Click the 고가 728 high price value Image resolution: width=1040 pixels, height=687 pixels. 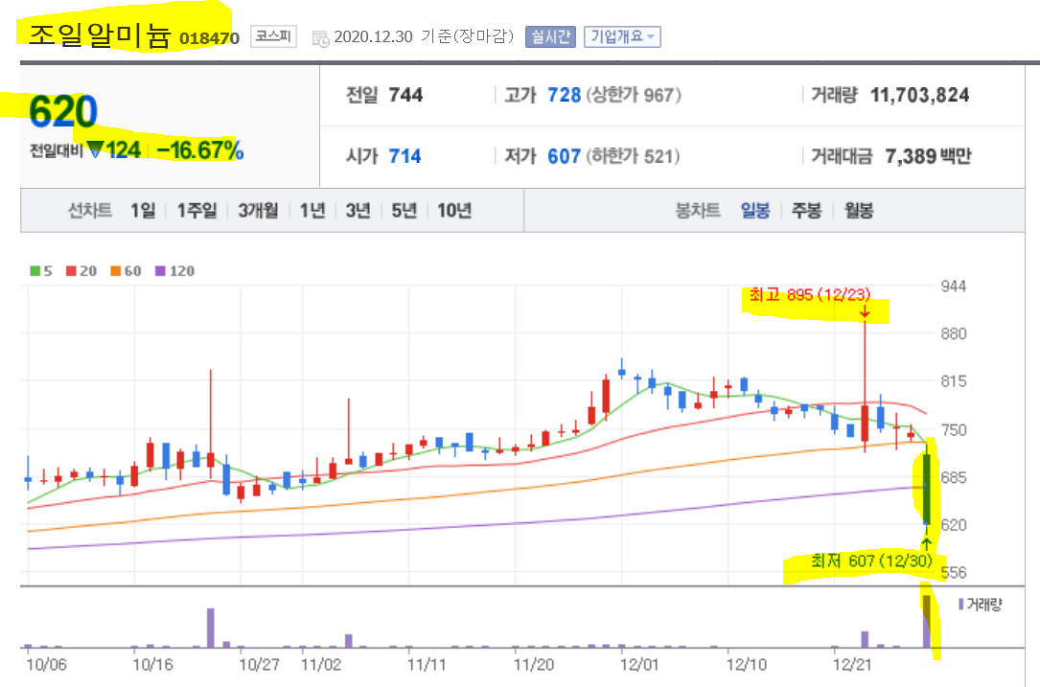[x=564, y=95]
